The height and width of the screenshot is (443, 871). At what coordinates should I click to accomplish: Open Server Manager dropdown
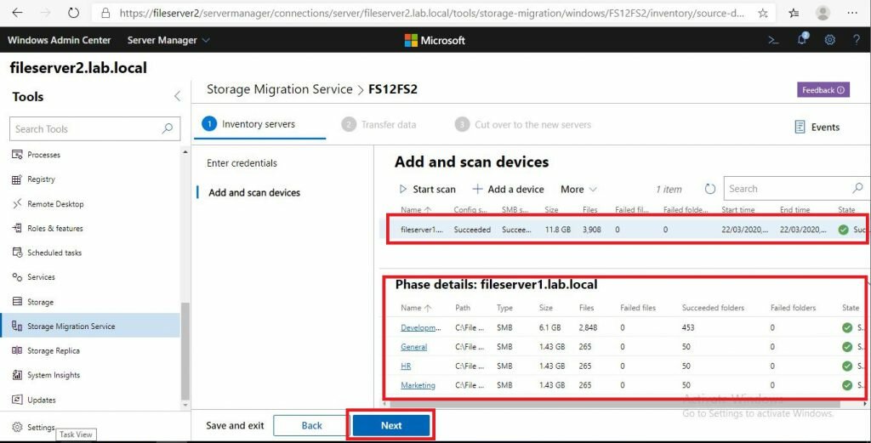[x=168, y=40]
